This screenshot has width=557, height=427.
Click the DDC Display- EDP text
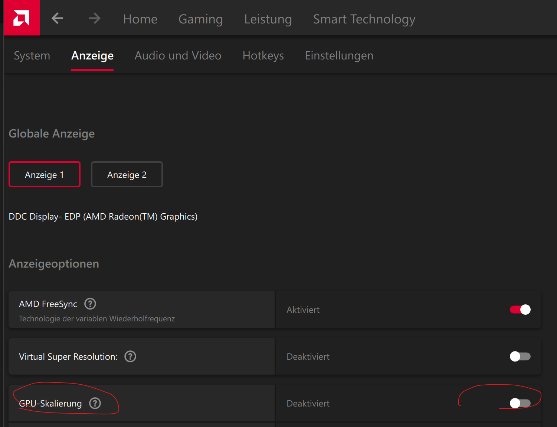click(x=103, y=216)
